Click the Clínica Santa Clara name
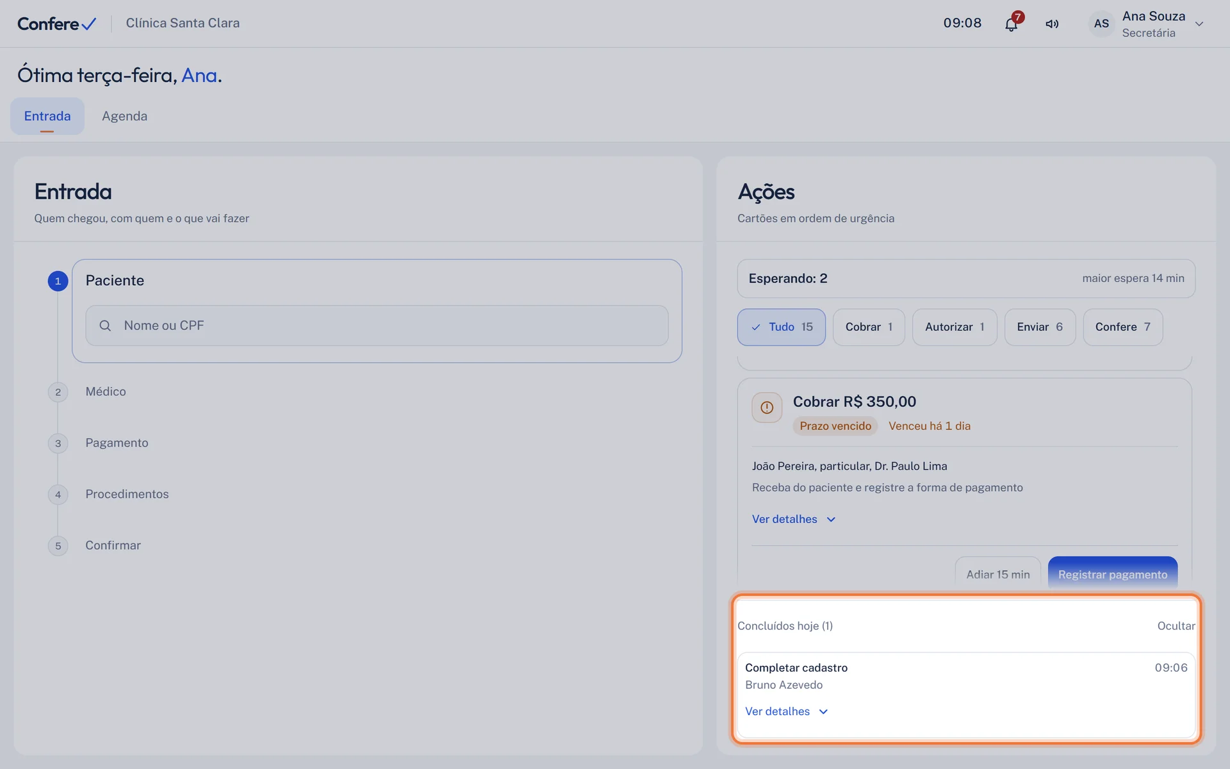 pyautogui.click(x=183, y=23)
